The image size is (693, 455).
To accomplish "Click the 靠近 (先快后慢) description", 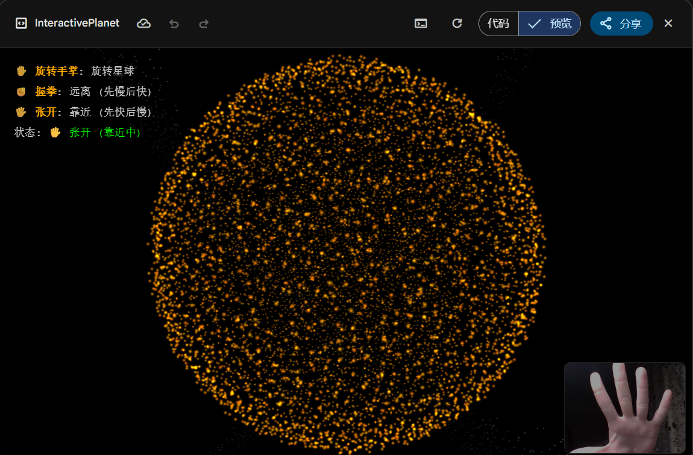I will click(110, 112).
